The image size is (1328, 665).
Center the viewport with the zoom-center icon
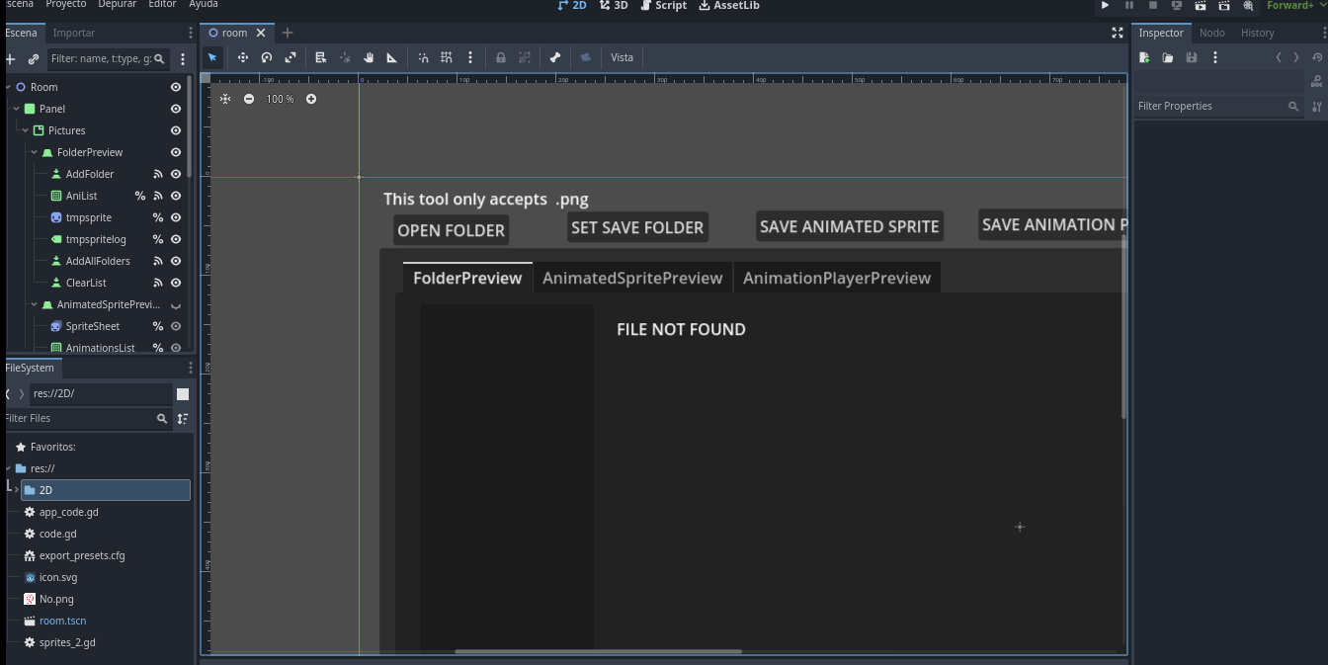[x=225, y=99]
